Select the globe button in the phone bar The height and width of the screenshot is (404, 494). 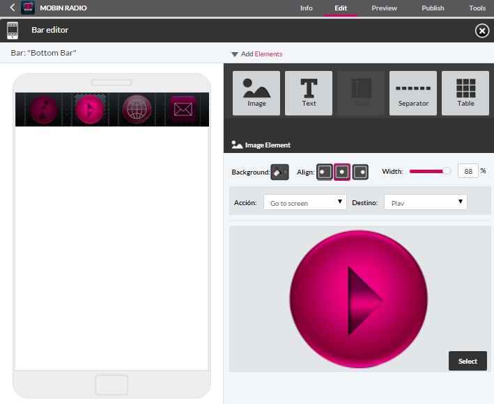coord(137,109)
